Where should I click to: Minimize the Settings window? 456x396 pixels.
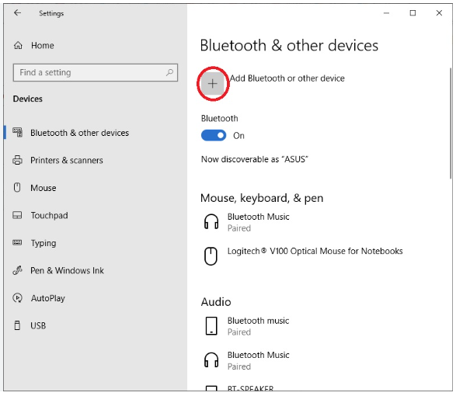click(x=386, y=13)
